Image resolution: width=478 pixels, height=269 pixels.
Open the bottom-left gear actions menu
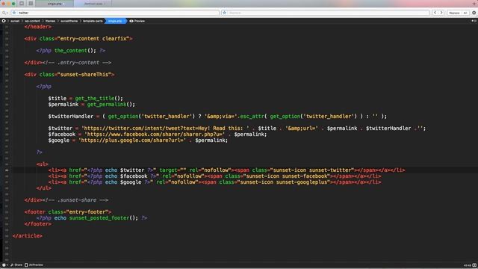tap(4, 265)
